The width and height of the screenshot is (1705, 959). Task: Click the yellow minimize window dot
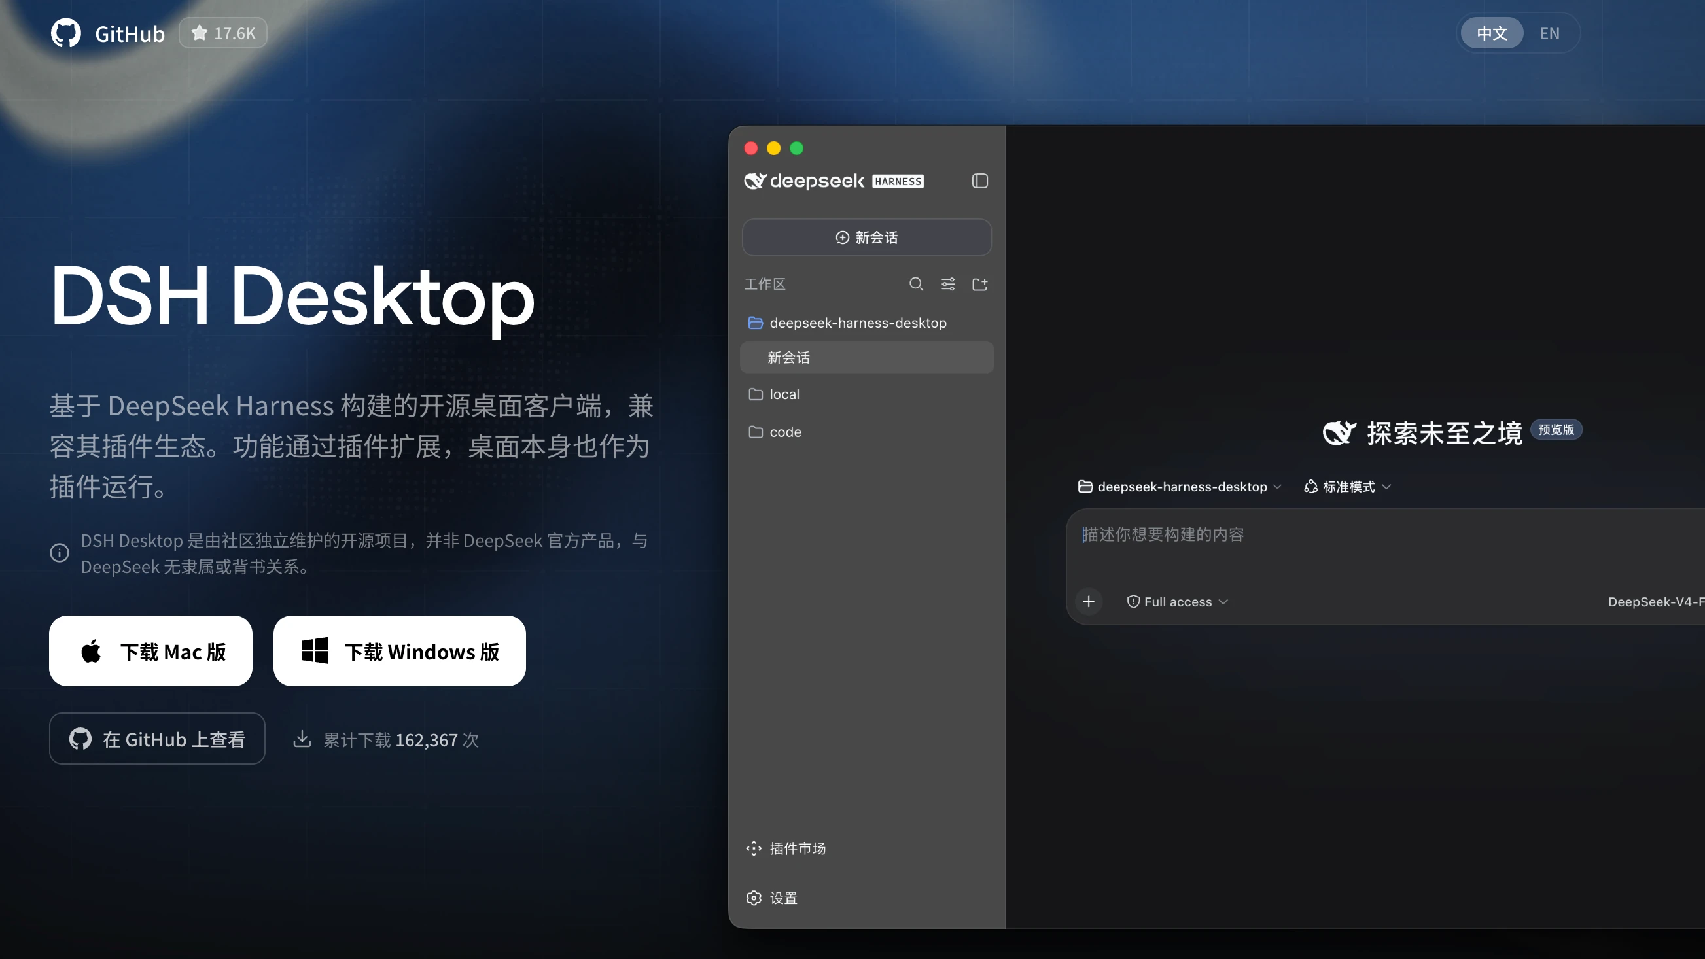[774, 148]
